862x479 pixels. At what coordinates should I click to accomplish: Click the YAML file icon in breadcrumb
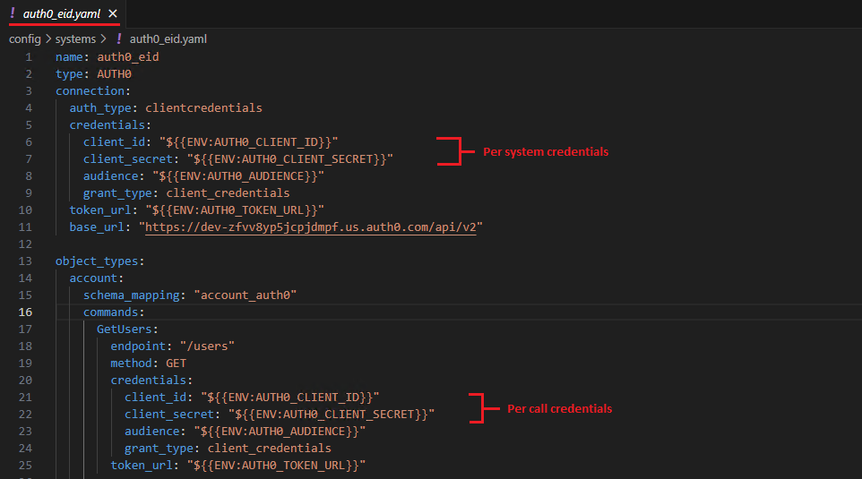tap(119, 39)
